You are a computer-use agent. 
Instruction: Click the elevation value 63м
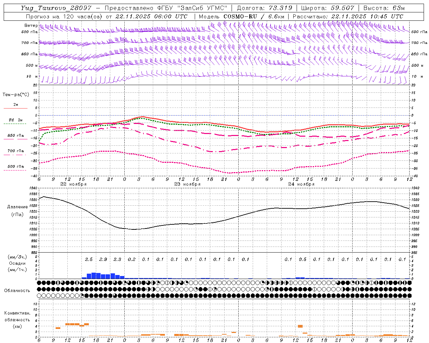tap(399, 8)
